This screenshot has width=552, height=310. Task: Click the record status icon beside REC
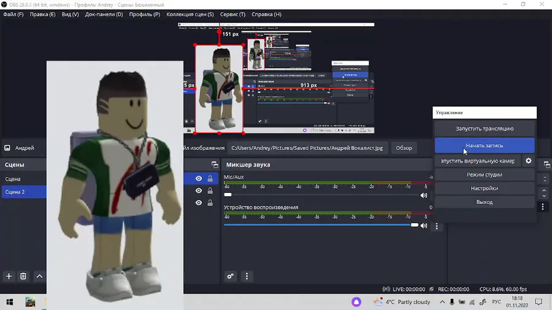432,289
